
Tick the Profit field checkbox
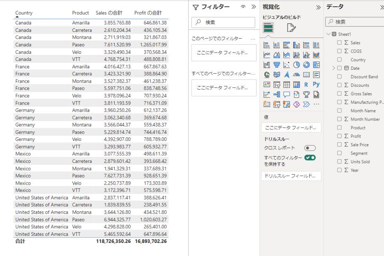[339, 136]
